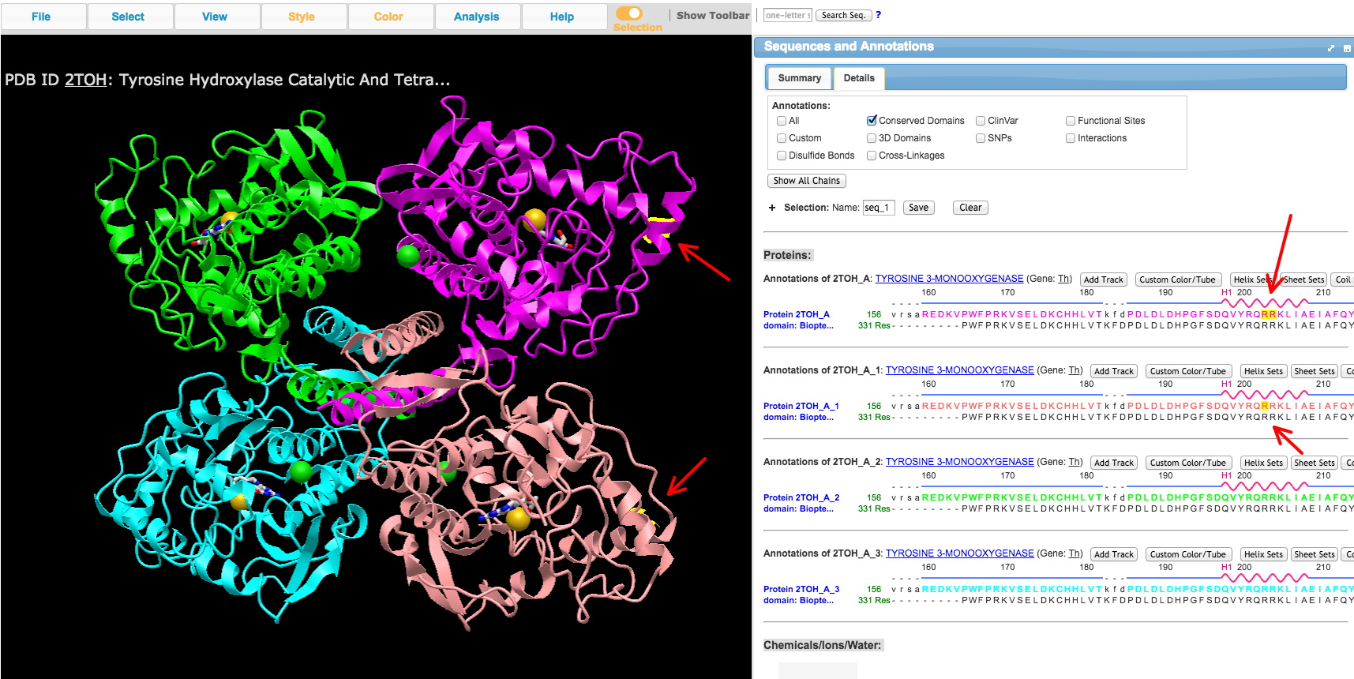The width and height of the screenshot is (1354, 679).
Task: Click the 2TOH link in the structure title
Action: tap(85, 80)
